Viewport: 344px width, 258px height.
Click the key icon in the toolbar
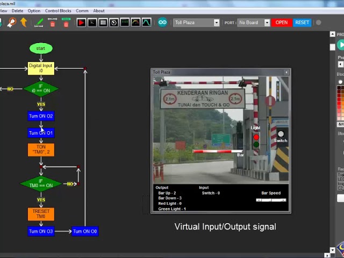pos(12,23)
